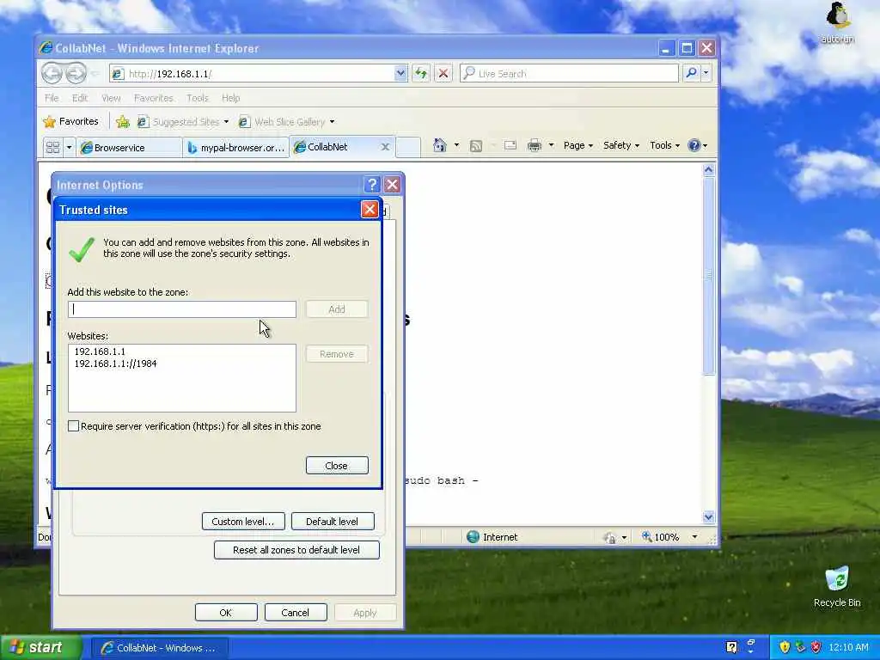
Task: Open the Edit menu
Action: point(80,98)
